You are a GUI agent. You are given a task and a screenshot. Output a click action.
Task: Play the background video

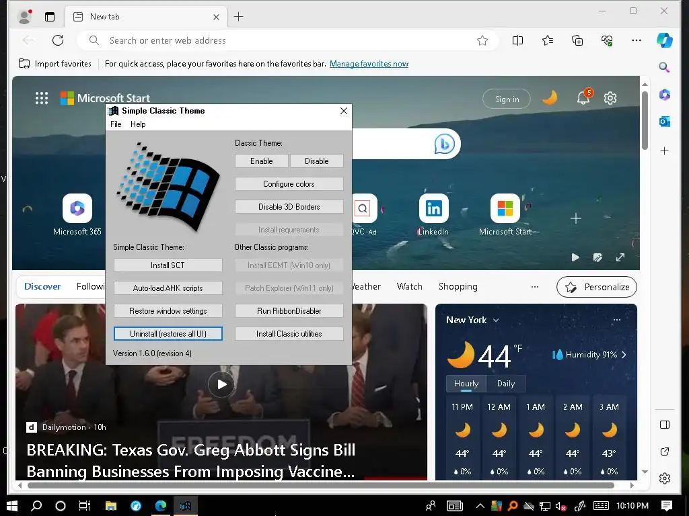point(575,257)
